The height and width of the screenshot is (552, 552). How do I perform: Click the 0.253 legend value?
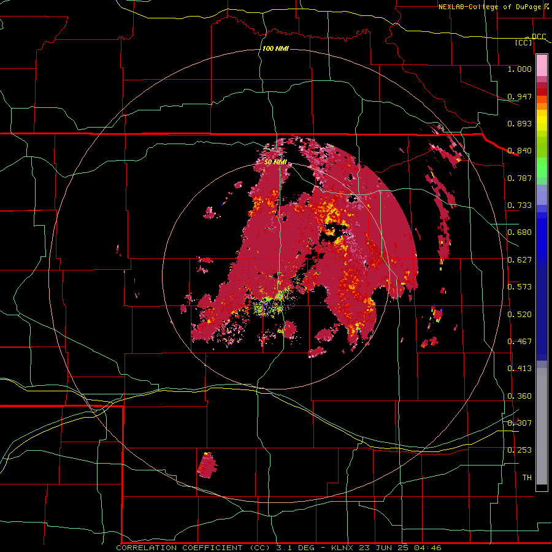click(x=519, y=450)
